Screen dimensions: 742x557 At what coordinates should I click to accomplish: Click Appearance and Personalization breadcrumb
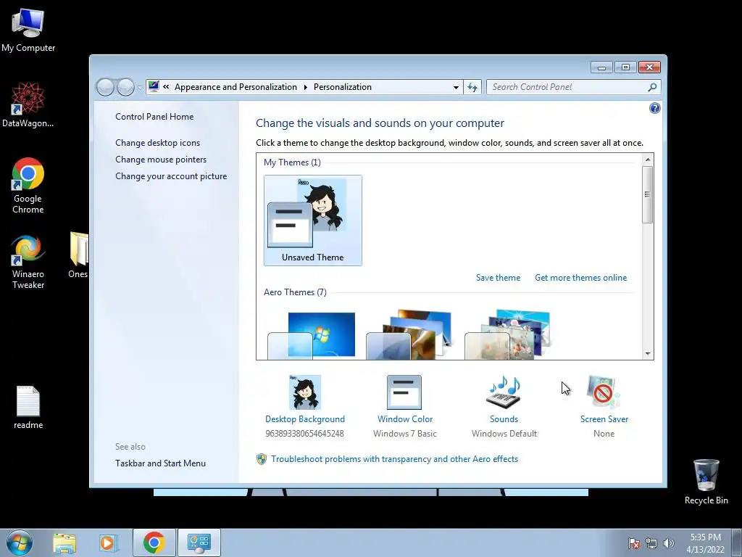pos(235,87)
